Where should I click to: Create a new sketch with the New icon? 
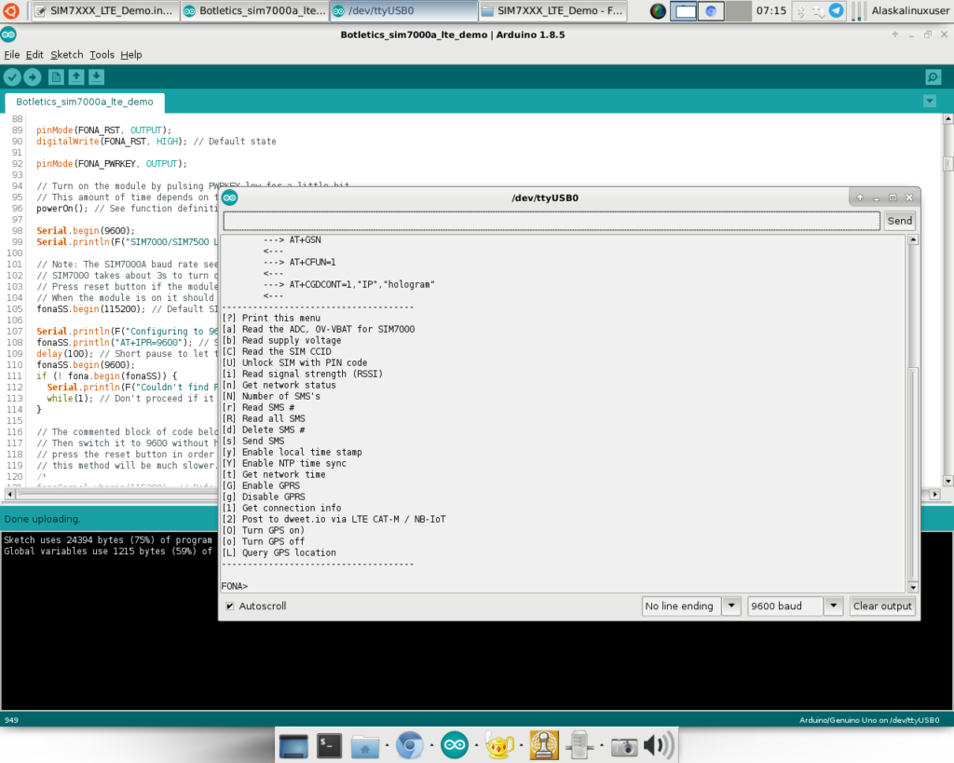coord(56,77)
